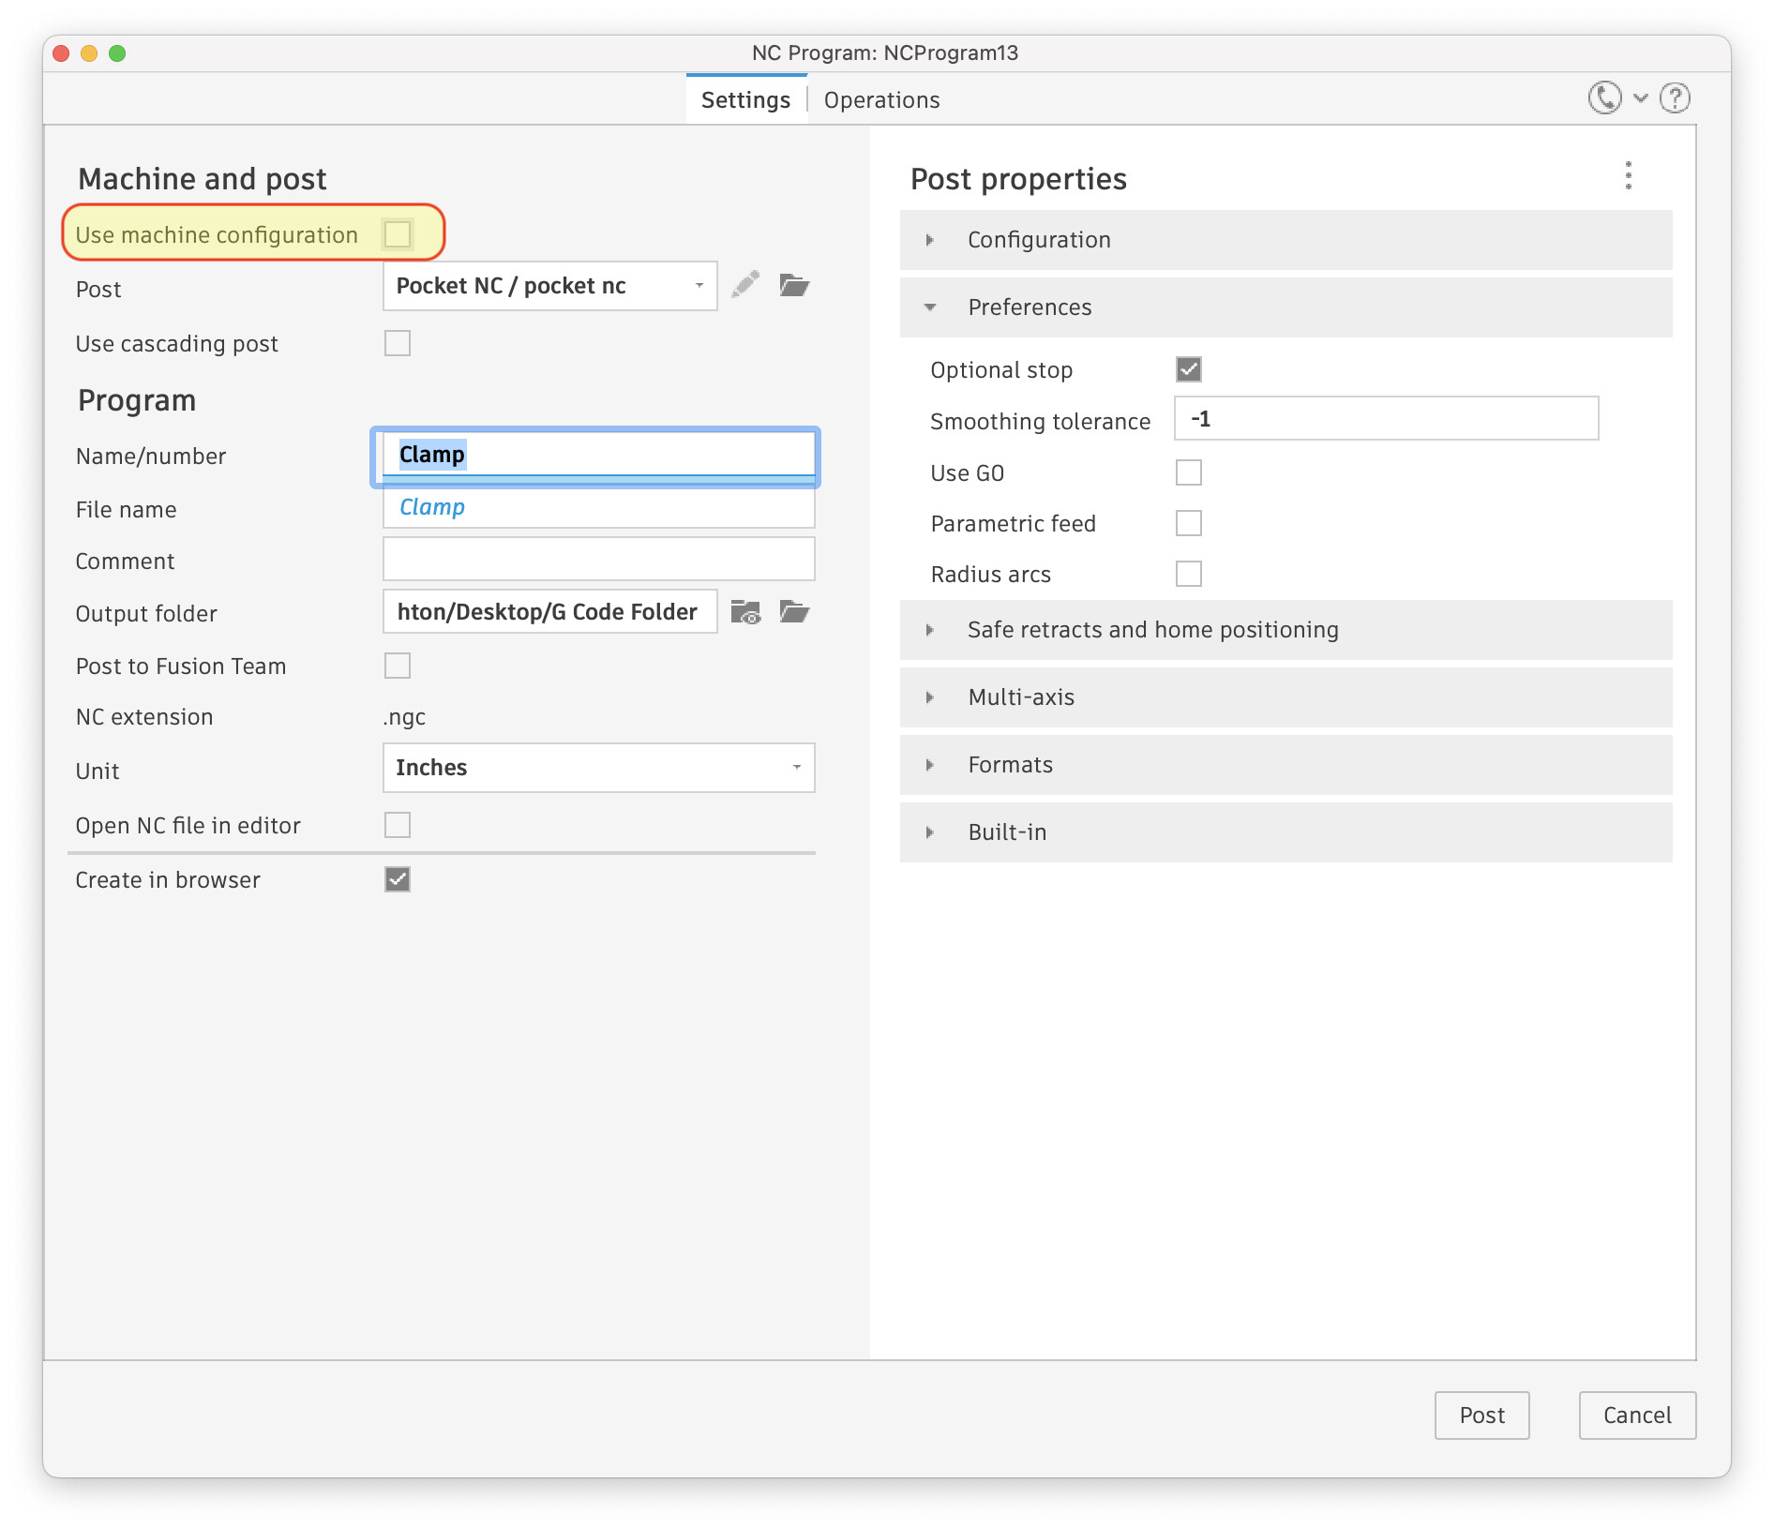Screen dimensions: 1774x1528
Task: Enable the Use machine configuration checkbox
Action: point(398,234)
